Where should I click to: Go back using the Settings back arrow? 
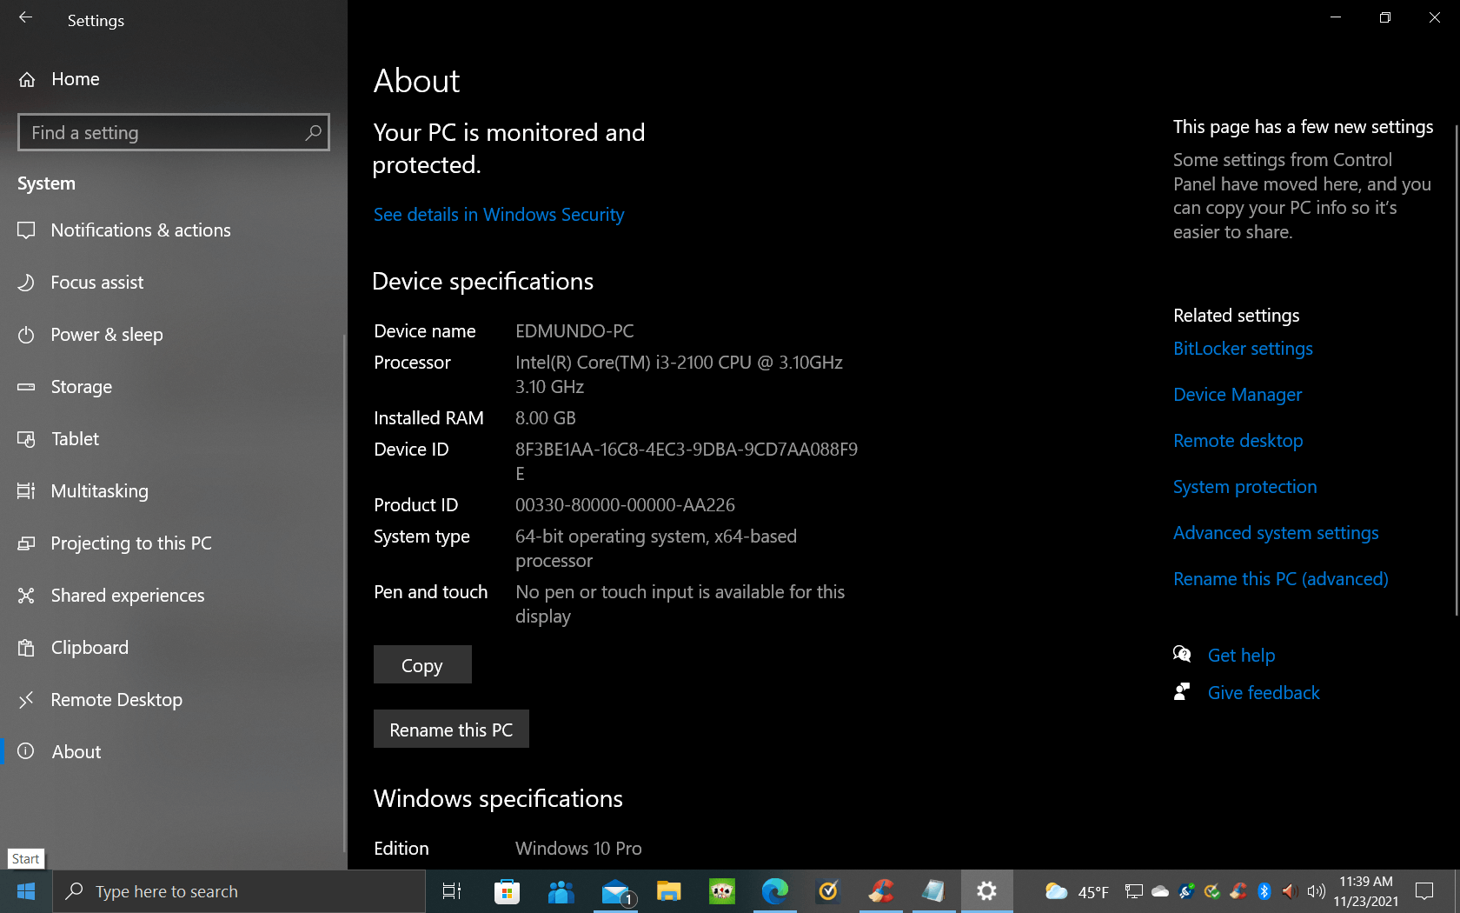coord(25,18)
